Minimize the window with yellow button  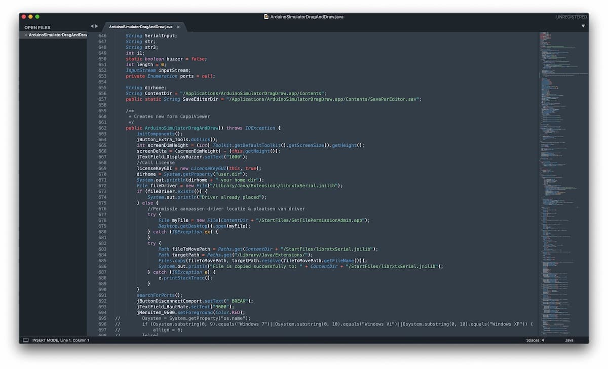pyautogui.click(x=30, y=17)
